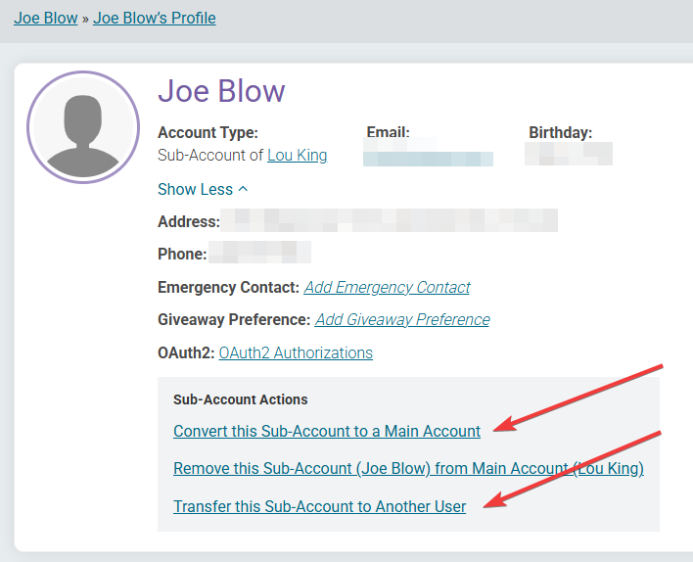Click the blurred phone number value
693x562 pixels.
click(x=260, y=253)
